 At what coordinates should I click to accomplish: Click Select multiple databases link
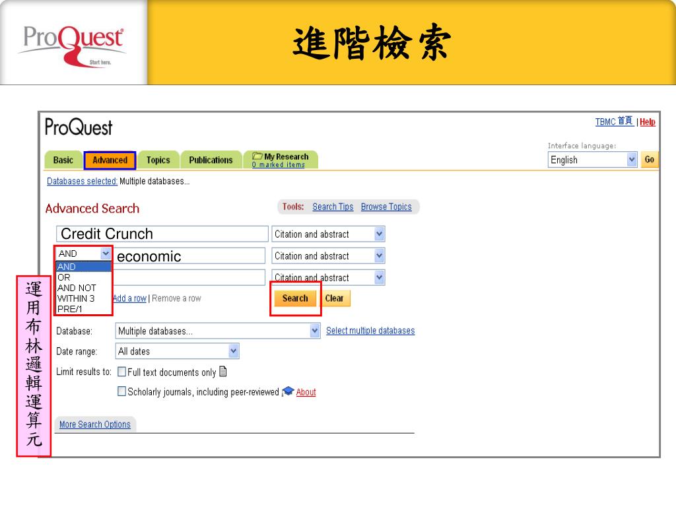click(370, 331)
